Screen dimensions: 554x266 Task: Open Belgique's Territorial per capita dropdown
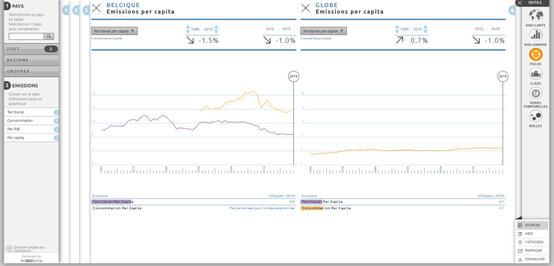pos(115,31)
